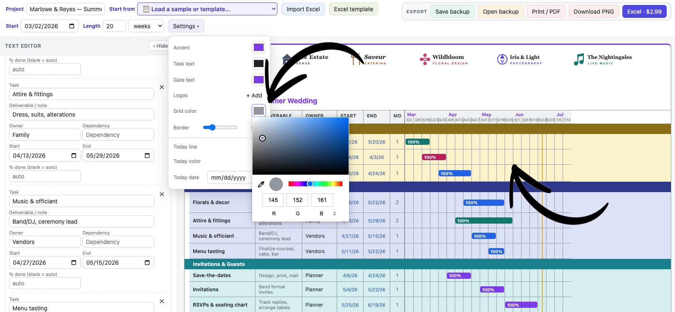The image size is (675, 312).
Task: Open calendar on Music & officiant start date
Action: pos(74,263)
